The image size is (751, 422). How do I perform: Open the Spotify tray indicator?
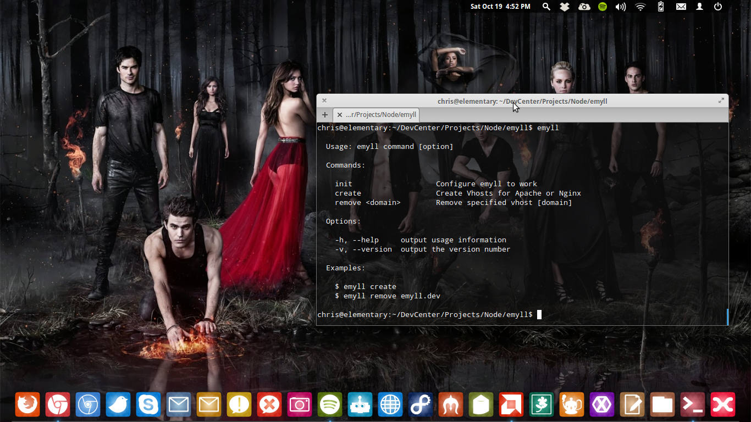[603, 7]
